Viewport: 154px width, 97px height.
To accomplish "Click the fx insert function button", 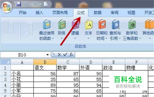I will (71, 54).
